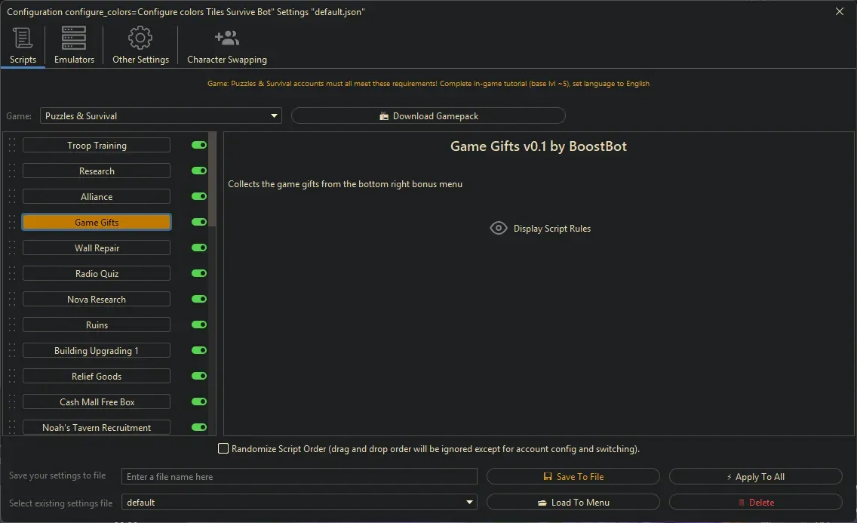Open the Emulators server icon tab
This screenshot has width=857, height=523.
[x=74, y=38]
